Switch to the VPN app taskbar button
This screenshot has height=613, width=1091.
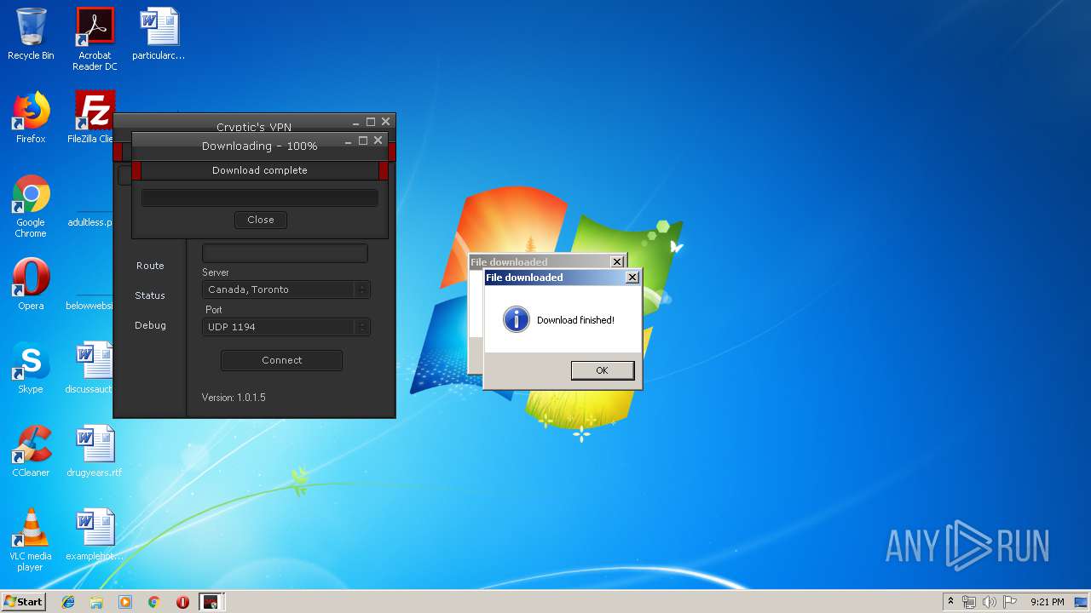(211, 602)
